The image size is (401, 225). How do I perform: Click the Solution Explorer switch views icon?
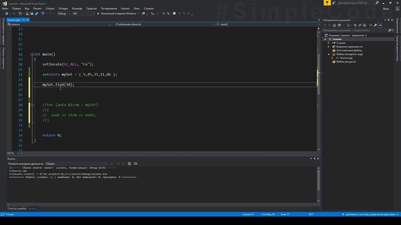coord(340,25)
